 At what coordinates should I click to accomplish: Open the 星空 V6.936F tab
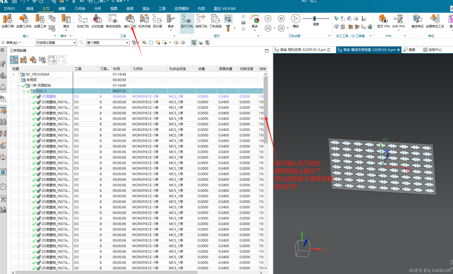pos(225,9)
